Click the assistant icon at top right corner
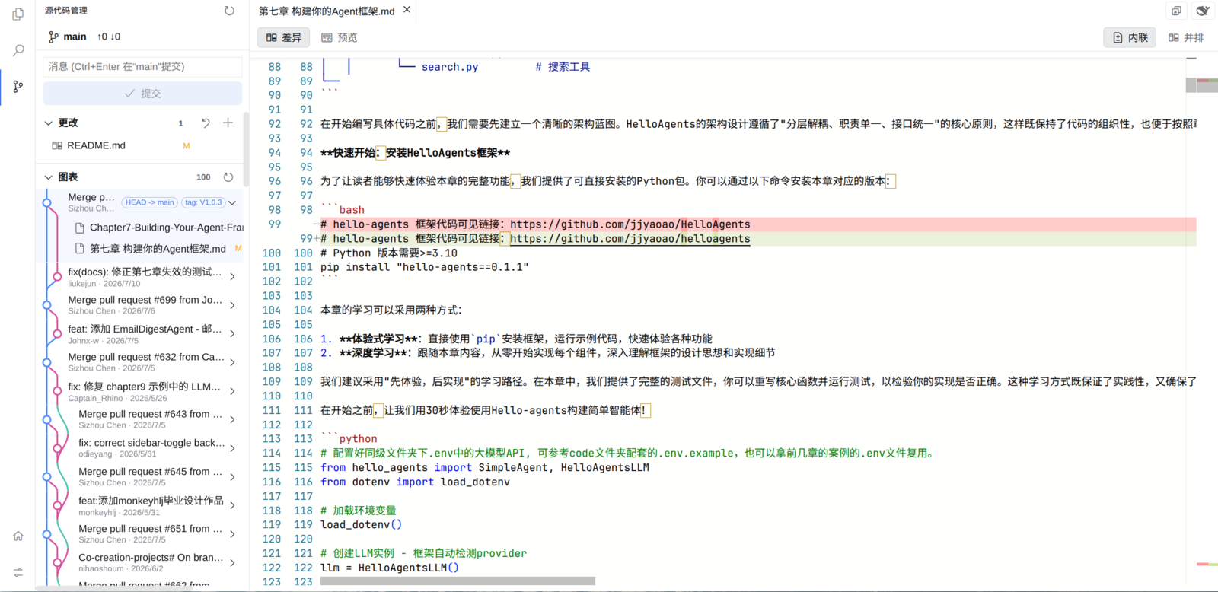The image size is (1218, 592). point(1203,11)
